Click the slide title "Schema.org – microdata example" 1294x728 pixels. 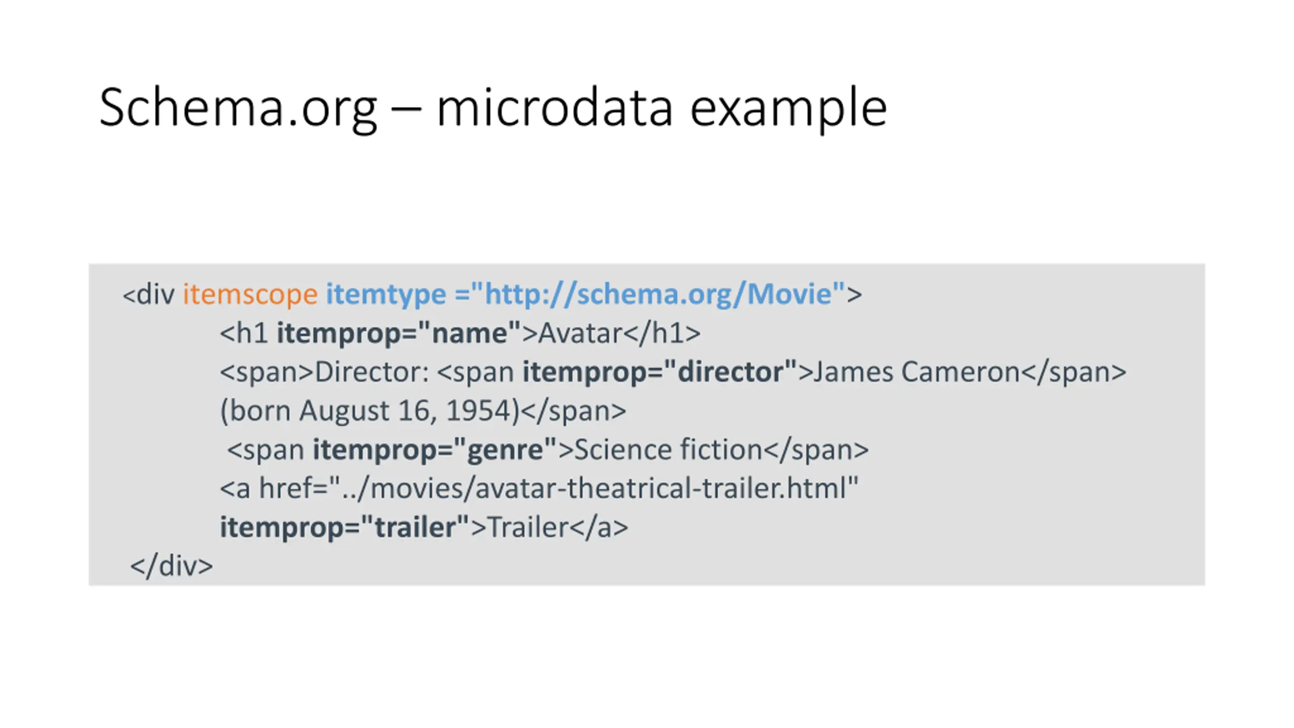[493, 107]
